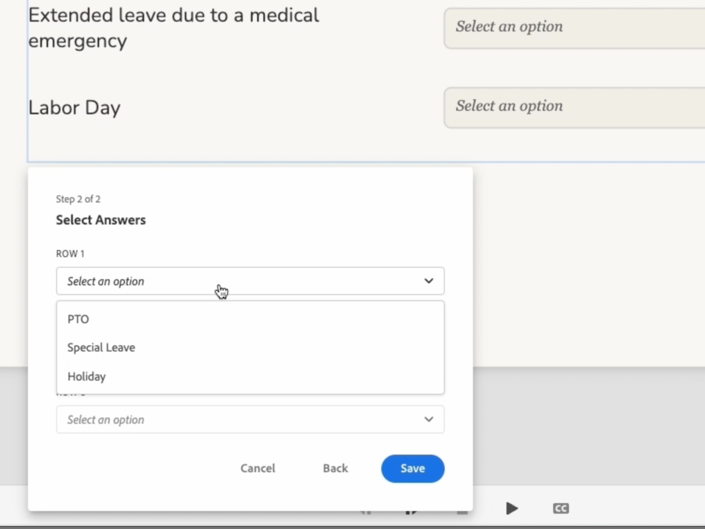Pick the Holiday option from the list
This screenshot has height=529, width=705.
[x=87, y=376]
